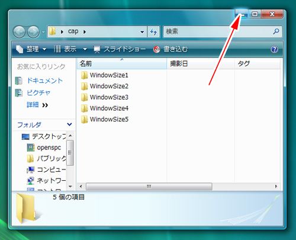
Task: Expand the arrow after cap breadcrumb
Action: (x=85, y=31)
